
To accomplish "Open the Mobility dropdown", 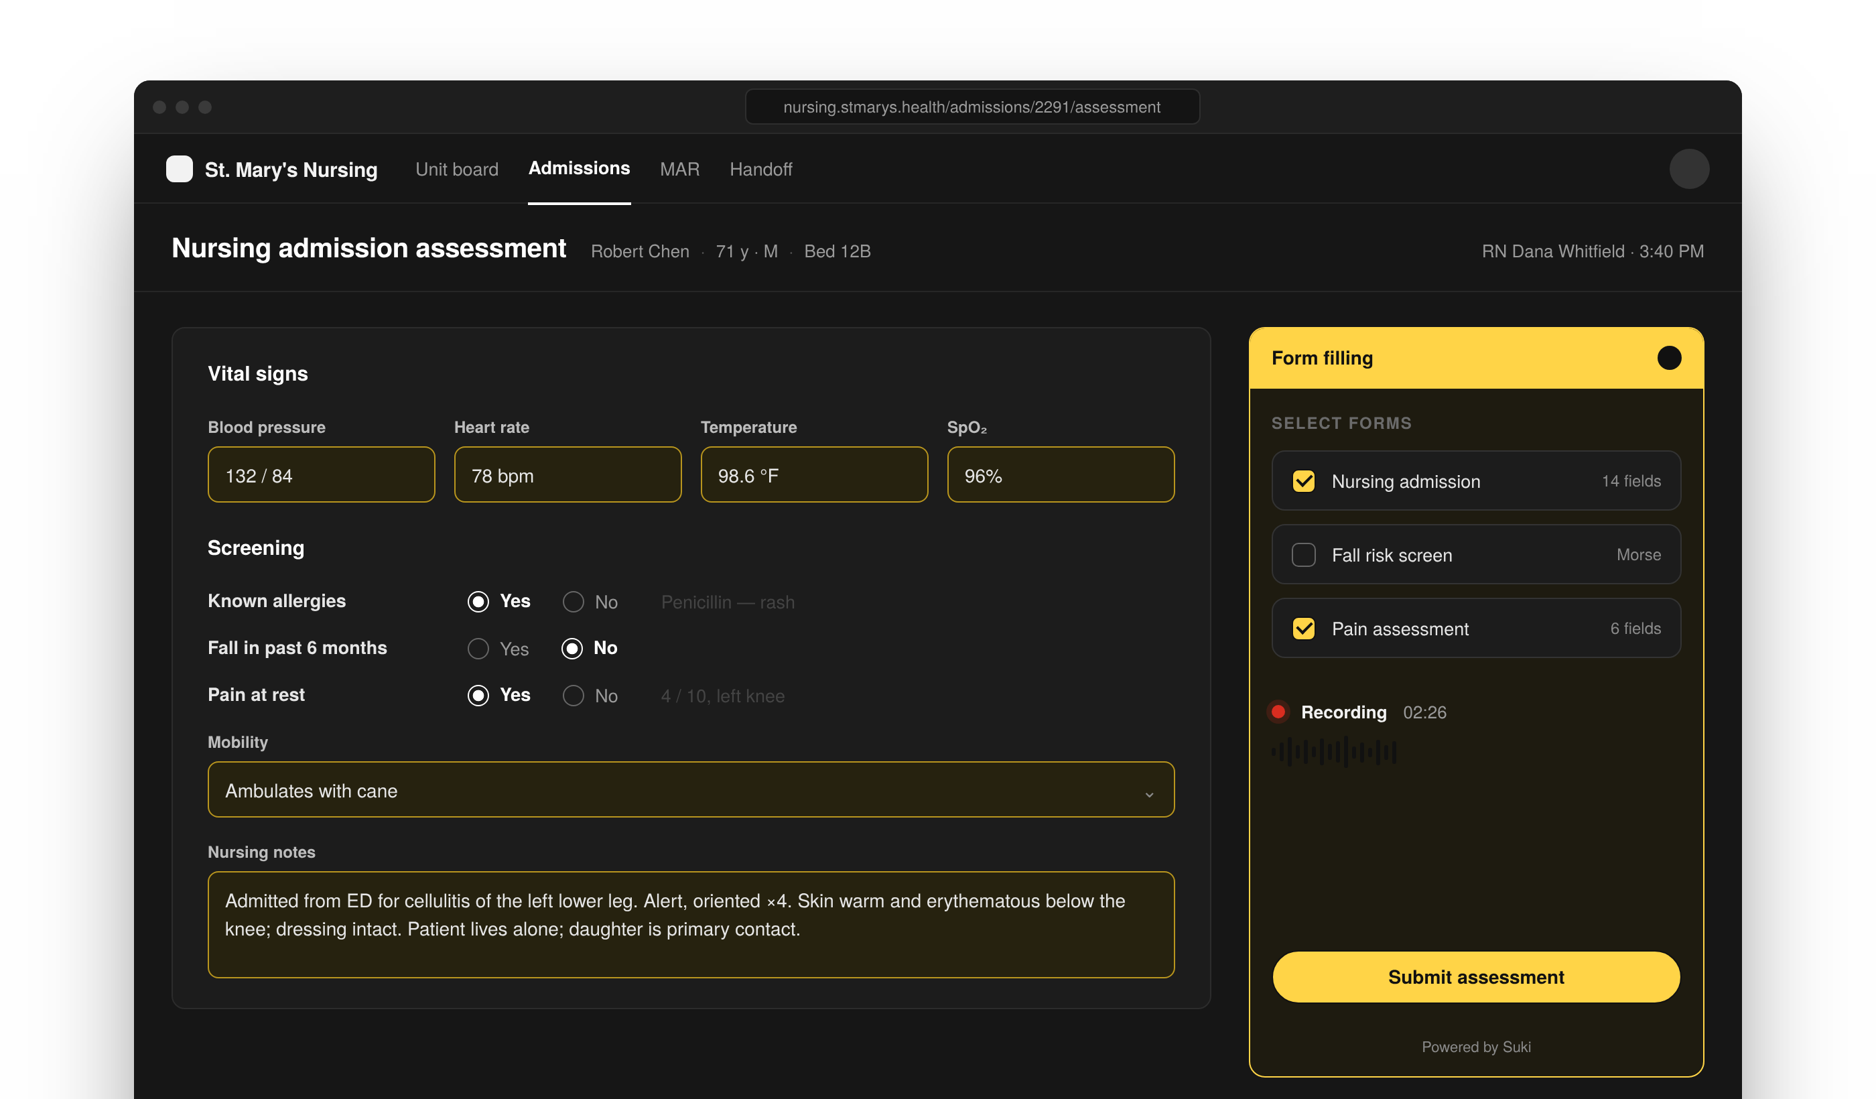I will pyautogui.click(x=691, y=789).
